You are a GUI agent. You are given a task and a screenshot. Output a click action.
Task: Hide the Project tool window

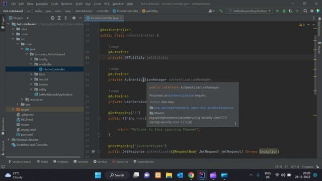(x=80, y=18)
